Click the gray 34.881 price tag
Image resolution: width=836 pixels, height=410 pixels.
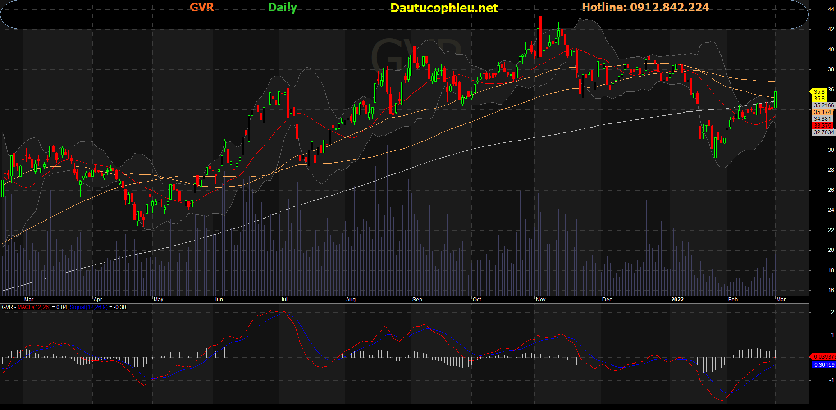(x=822, y=119)
